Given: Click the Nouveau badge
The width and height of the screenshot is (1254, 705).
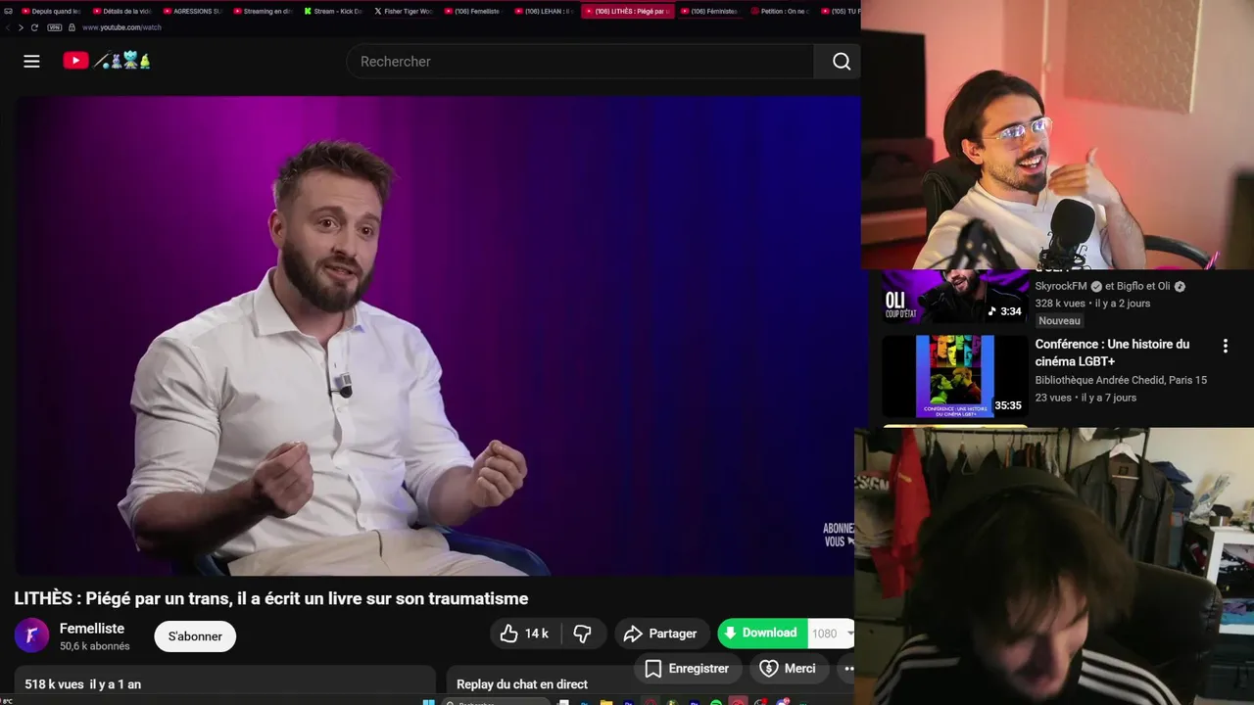Looking at the screenshot, I should (x=1059, y=321).
